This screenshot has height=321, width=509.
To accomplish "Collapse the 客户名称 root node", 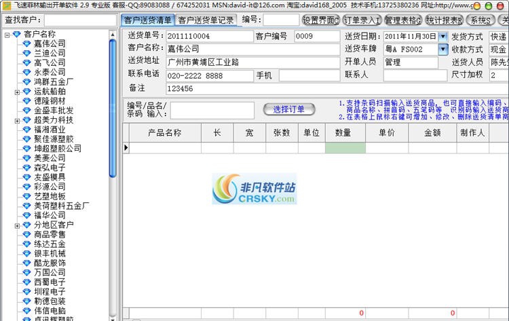I will pyautogui.click(x=7, y=34).
